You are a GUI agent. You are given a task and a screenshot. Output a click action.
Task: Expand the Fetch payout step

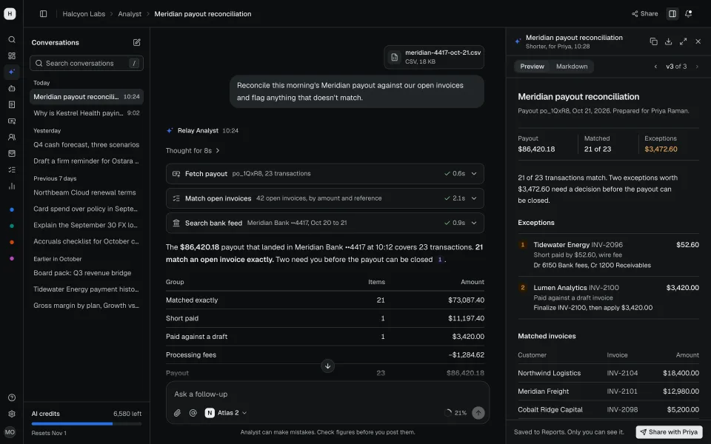(324, 173)
